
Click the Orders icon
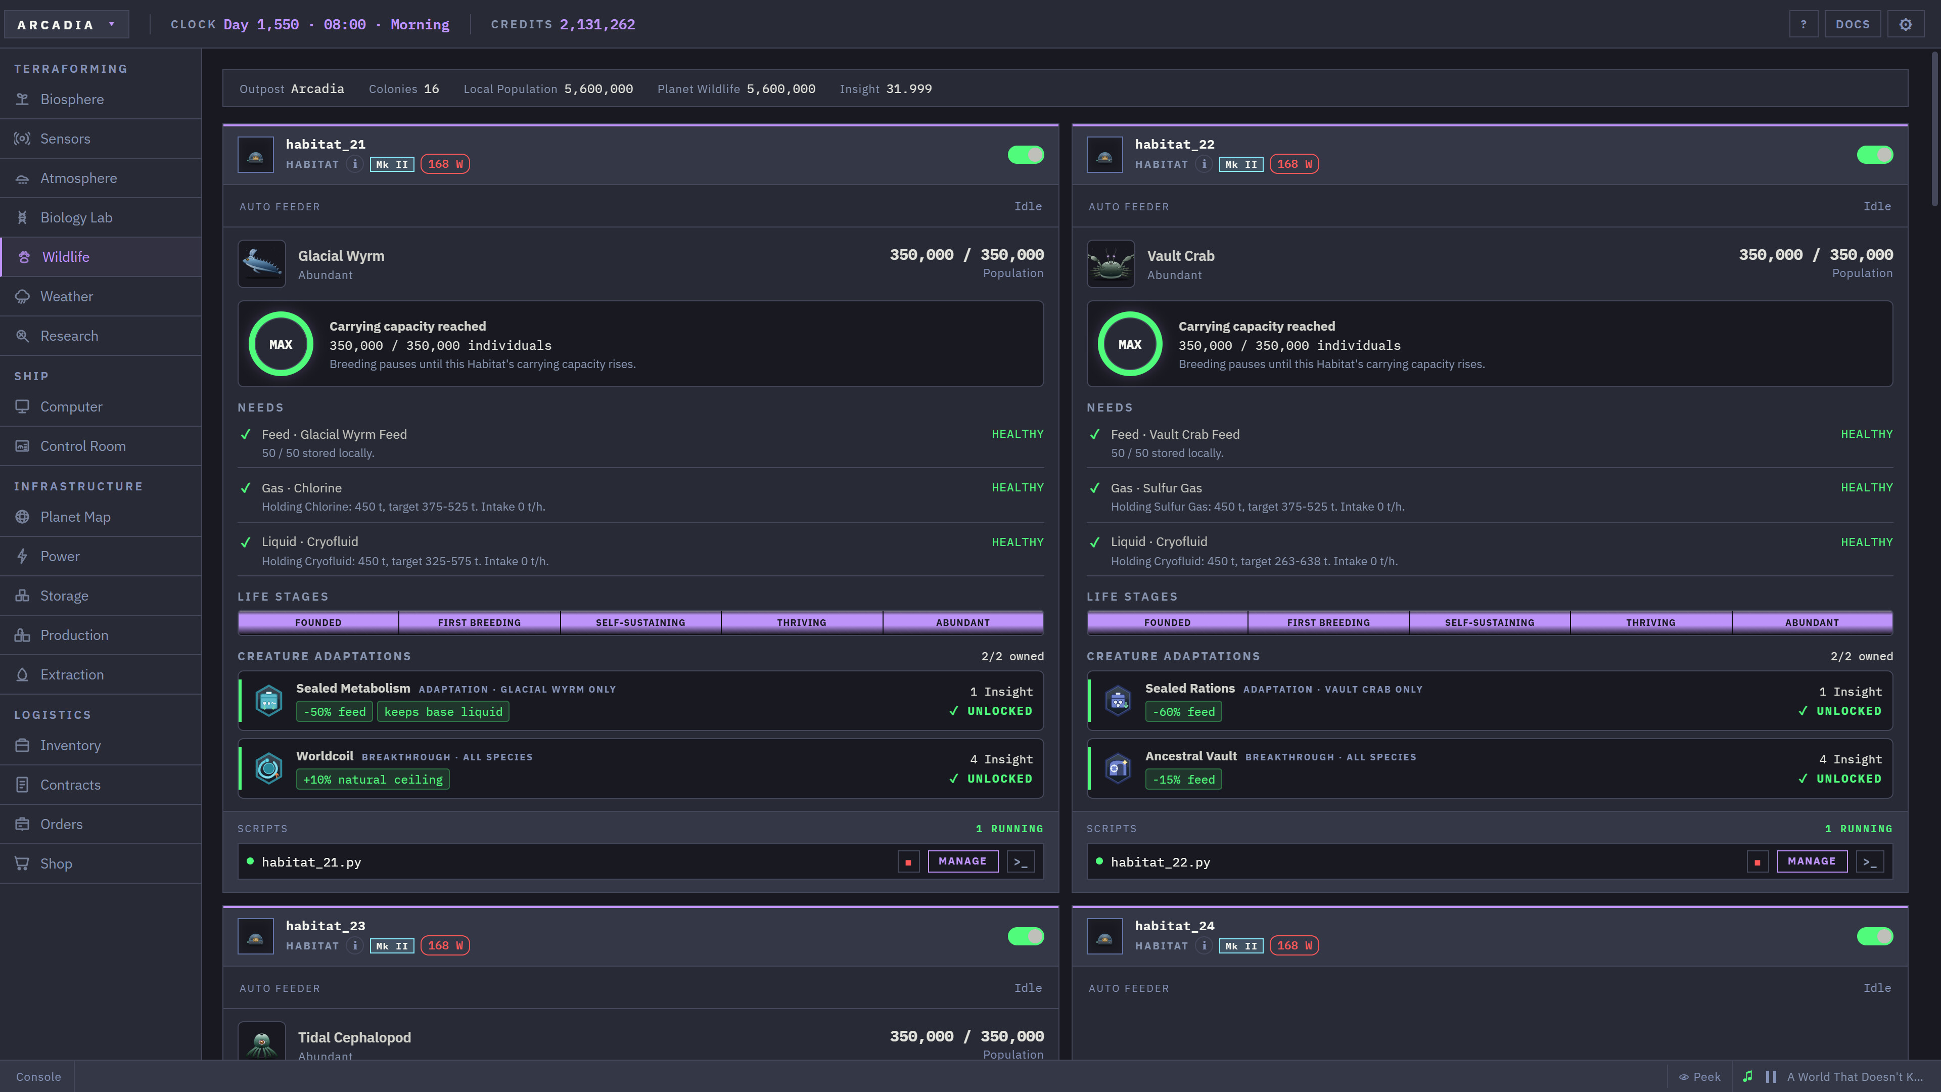point(23,824)
